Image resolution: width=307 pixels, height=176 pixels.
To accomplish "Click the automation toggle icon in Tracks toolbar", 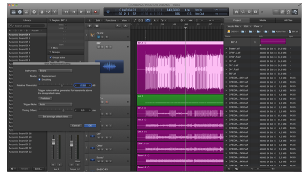I will point(135,20).
